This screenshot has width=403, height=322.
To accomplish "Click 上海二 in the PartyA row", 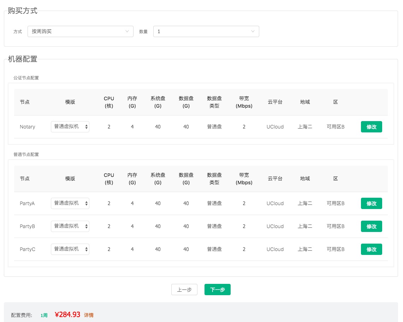I will pos(305,203).
